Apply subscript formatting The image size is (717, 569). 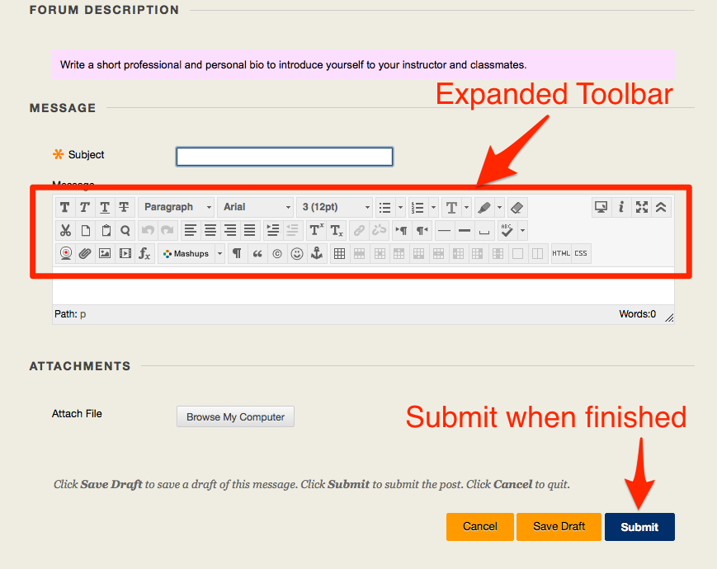pyautogui.click(x=337, y=231)
